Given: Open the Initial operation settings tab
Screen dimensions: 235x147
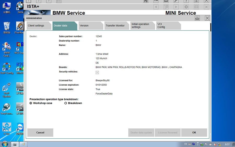Looking at the screenshot, I should tap(143, 26).
